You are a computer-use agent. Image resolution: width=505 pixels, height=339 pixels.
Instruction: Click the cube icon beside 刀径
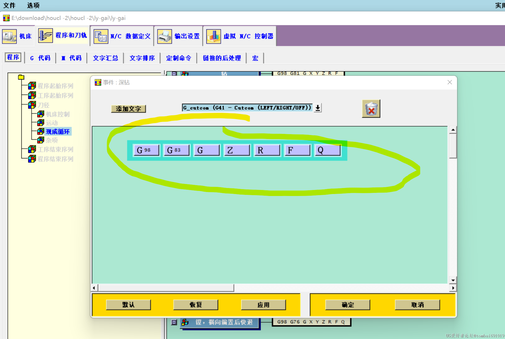(x=32, y=105)
